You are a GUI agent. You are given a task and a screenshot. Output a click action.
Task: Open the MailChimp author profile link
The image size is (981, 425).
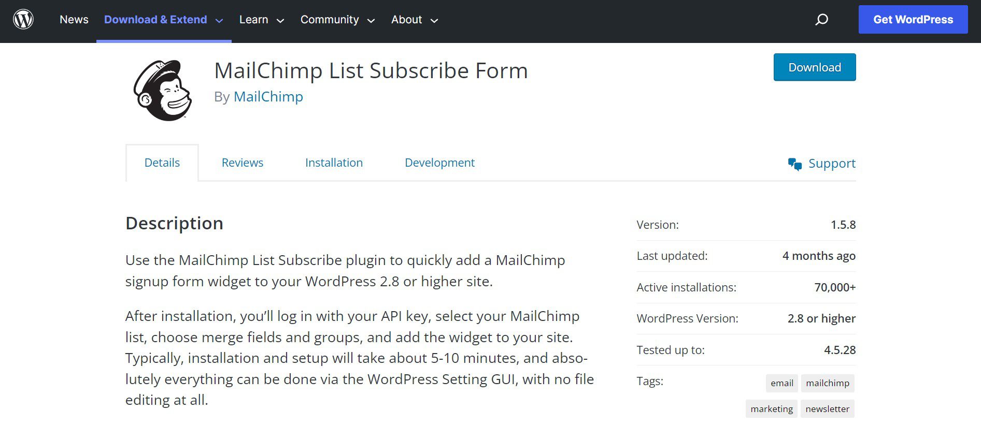click(x=268, y=96)
